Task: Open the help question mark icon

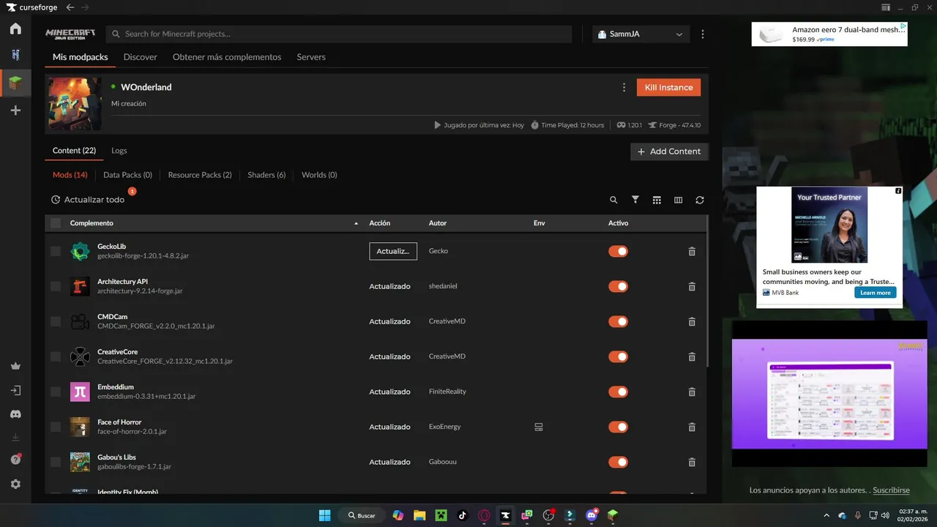Action: pos(15,460)
